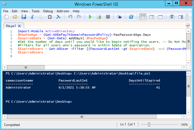Viewport: 194px width, 130px height.
Task: Click the Import-Module ActiveDirectory line
Action: (x=46, y=31)
